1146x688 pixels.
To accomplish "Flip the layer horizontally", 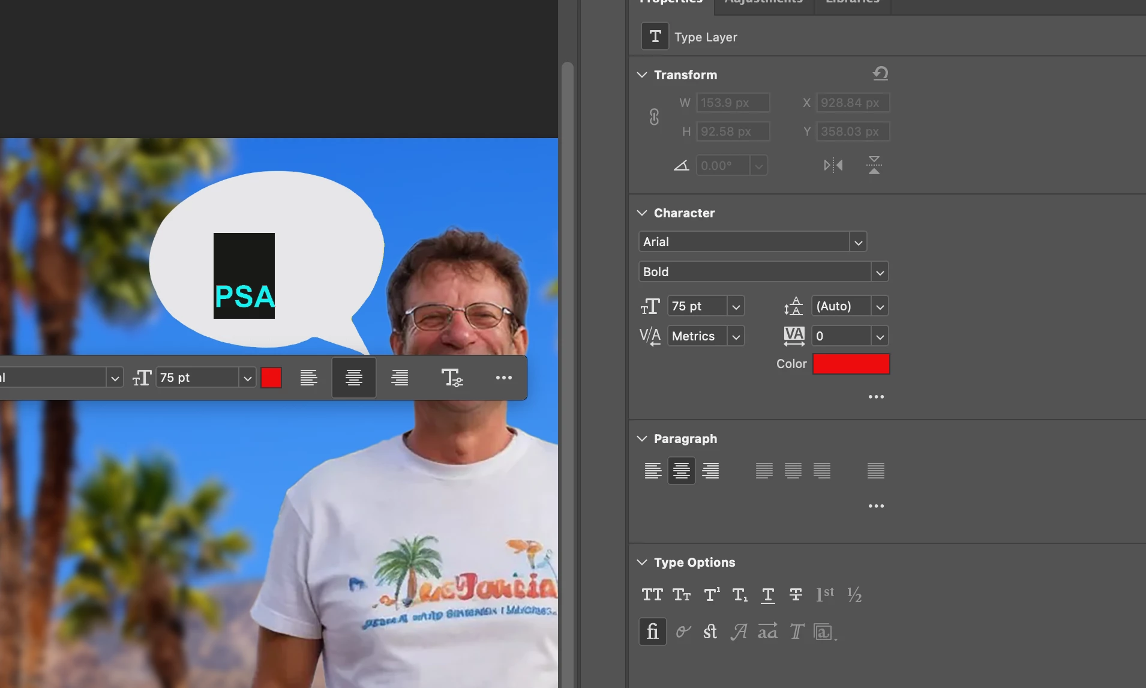I will tap(833, 165).
